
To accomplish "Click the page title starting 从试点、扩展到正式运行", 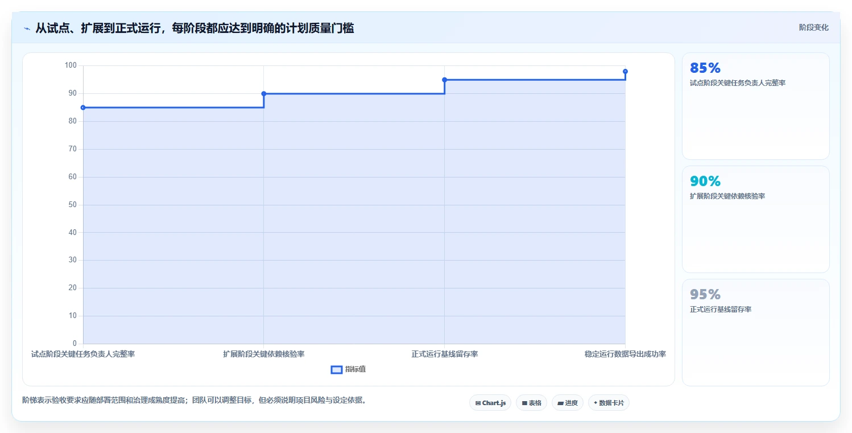I will (195, 28).
